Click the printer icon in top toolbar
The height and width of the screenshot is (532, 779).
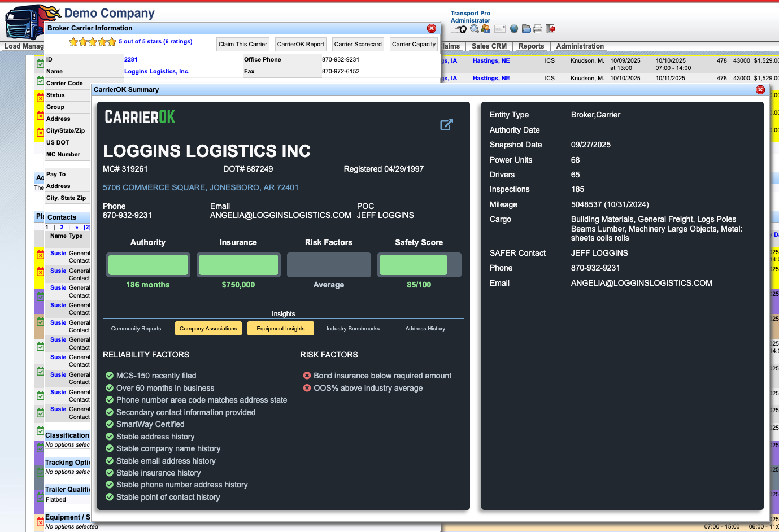point(538,29)
